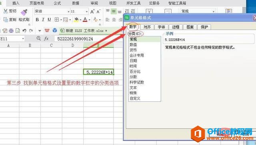The image size is (256, 145).
Task: Apply the yellow fill color bucket
Action: 76,20
